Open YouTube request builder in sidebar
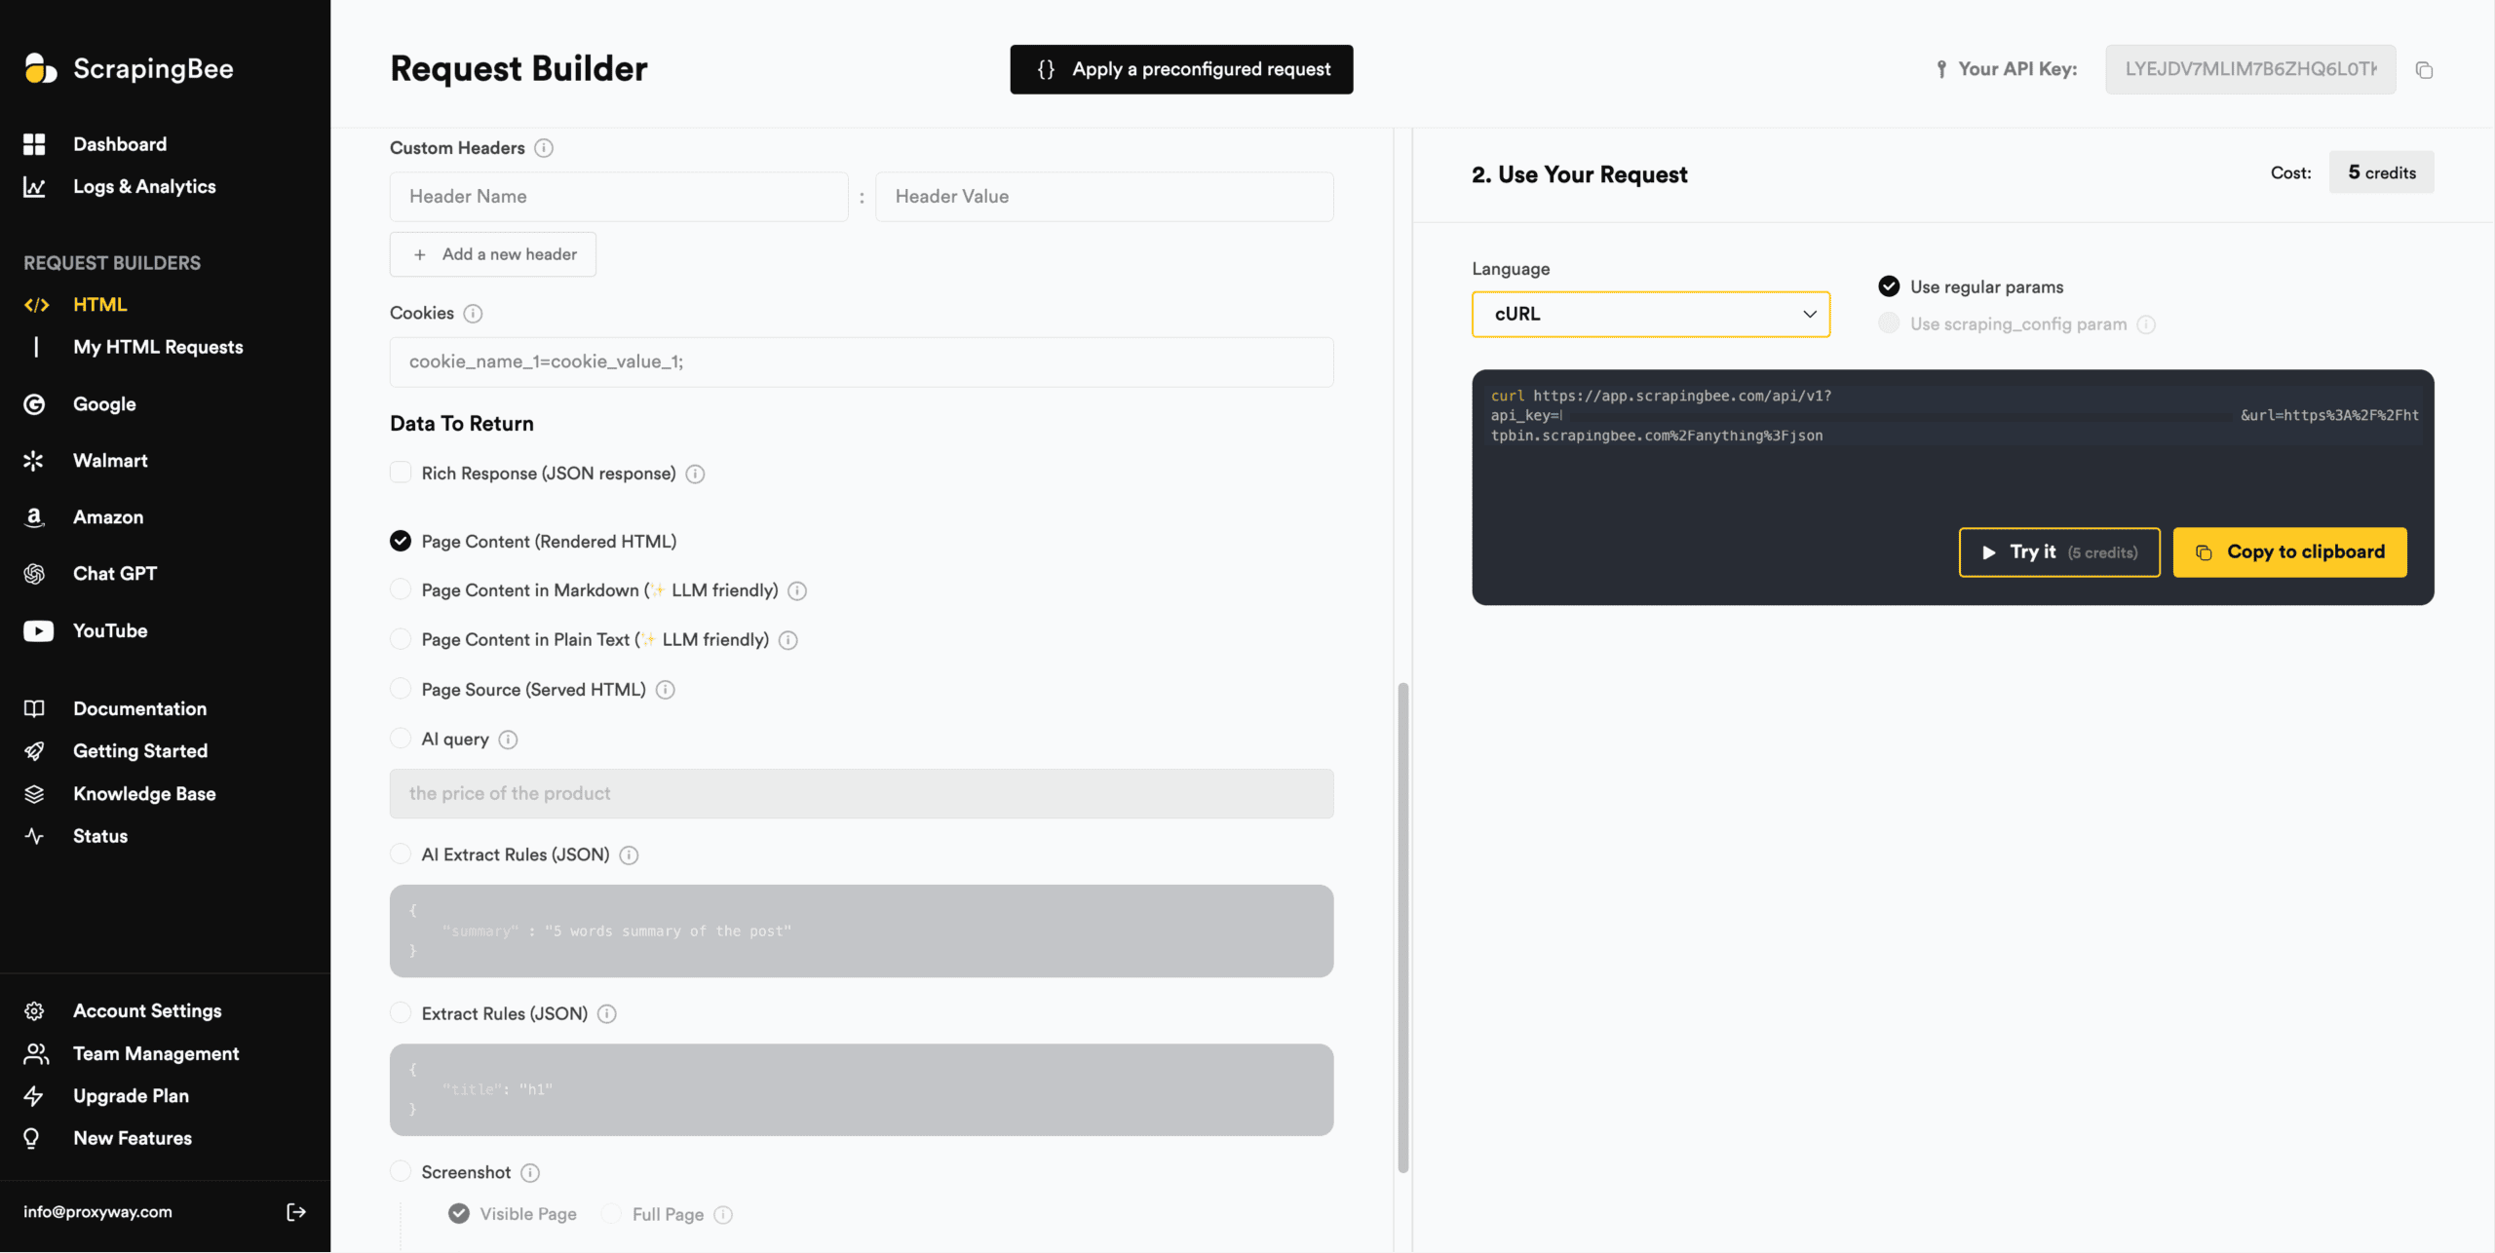Viewport: 2495px width, 1253px height. point(110,630)
